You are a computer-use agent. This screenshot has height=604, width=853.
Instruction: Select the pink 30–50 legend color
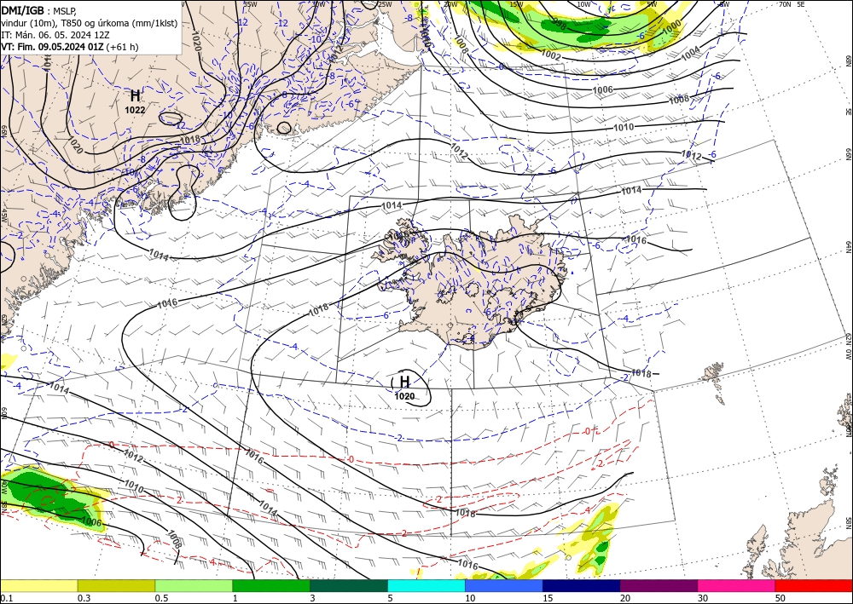[736, 586]
